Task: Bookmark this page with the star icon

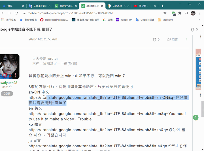Action: tap(165, 13)
